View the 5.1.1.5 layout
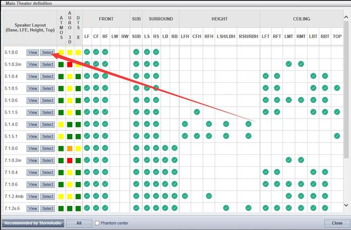 coord(33,113)
